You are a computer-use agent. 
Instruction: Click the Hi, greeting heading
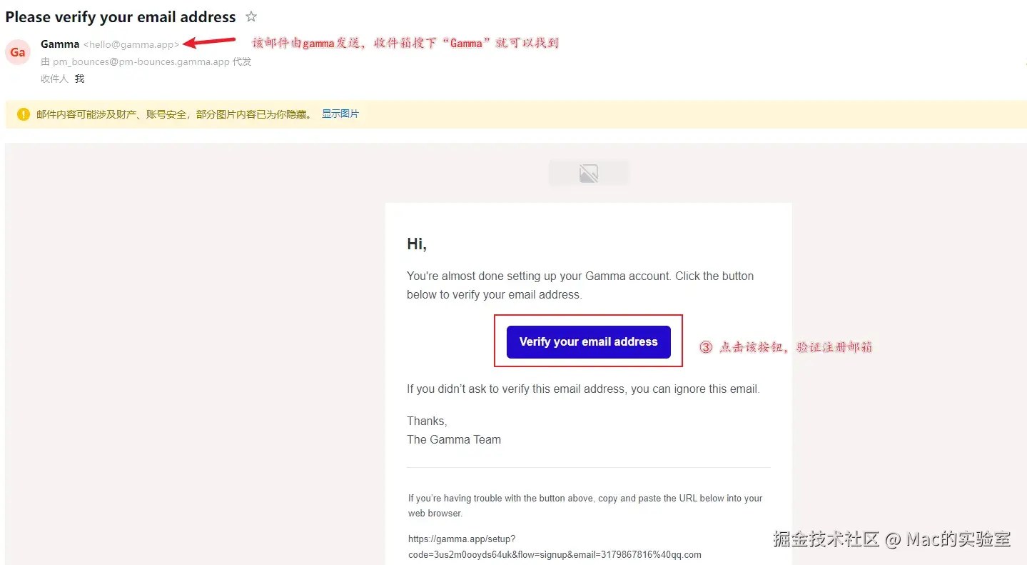pyautogui.click(x=417, y=244)
